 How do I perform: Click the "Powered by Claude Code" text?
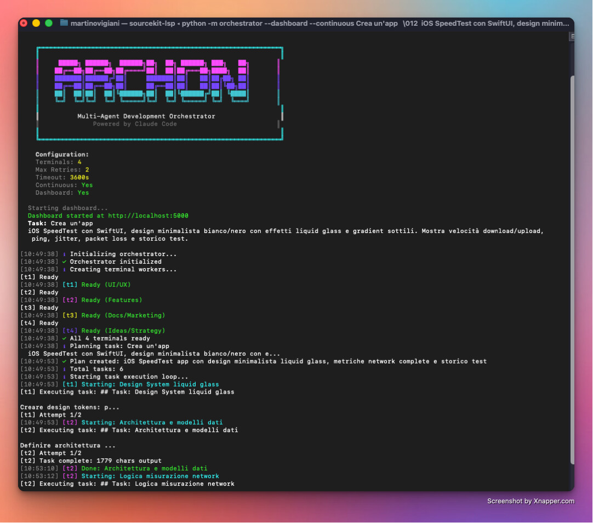click(x=135, y=124)
